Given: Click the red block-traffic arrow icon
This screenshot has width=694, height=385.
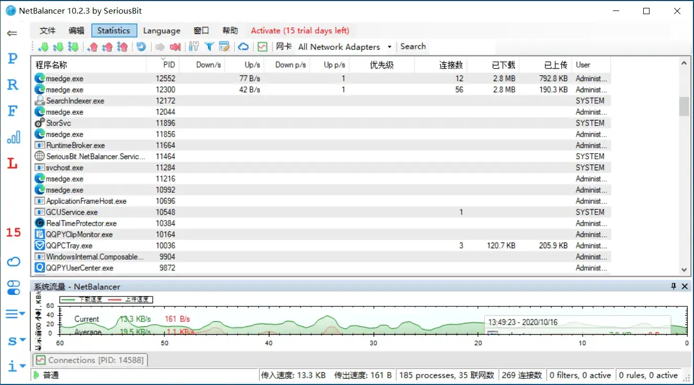Looking at the screenshot, I should click(x=175, y=47).
